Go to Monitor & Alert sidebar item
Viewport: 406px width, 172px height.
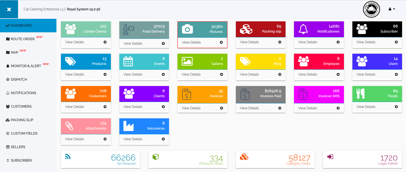26,66
